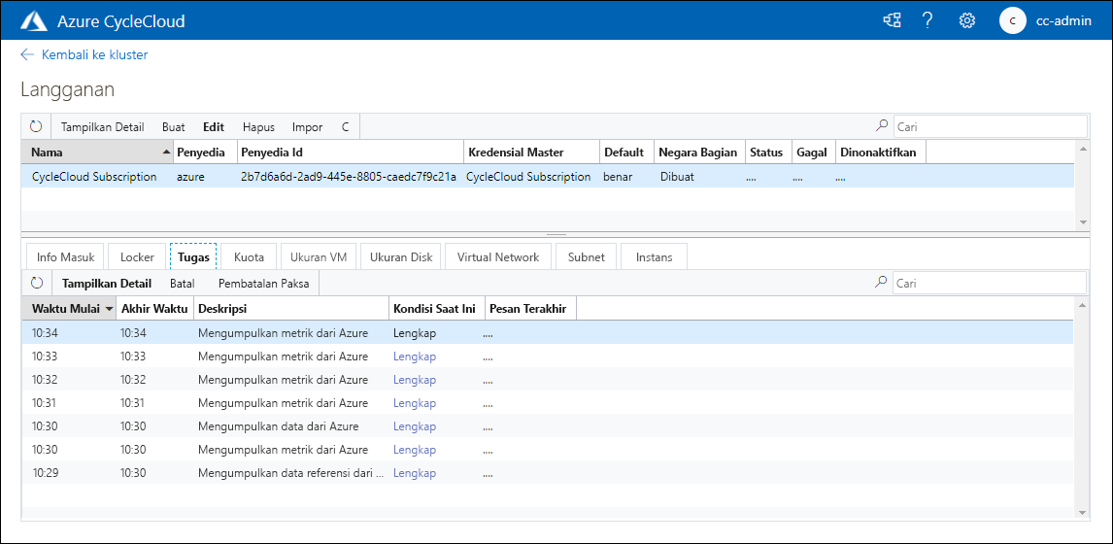Open the Ukuran Disk tab
Screen dimensions: 1113x544
point(401,257)
